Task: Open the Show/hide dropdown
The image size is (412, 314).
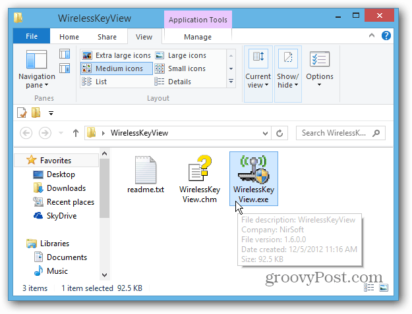Action: tap(287, 74)
